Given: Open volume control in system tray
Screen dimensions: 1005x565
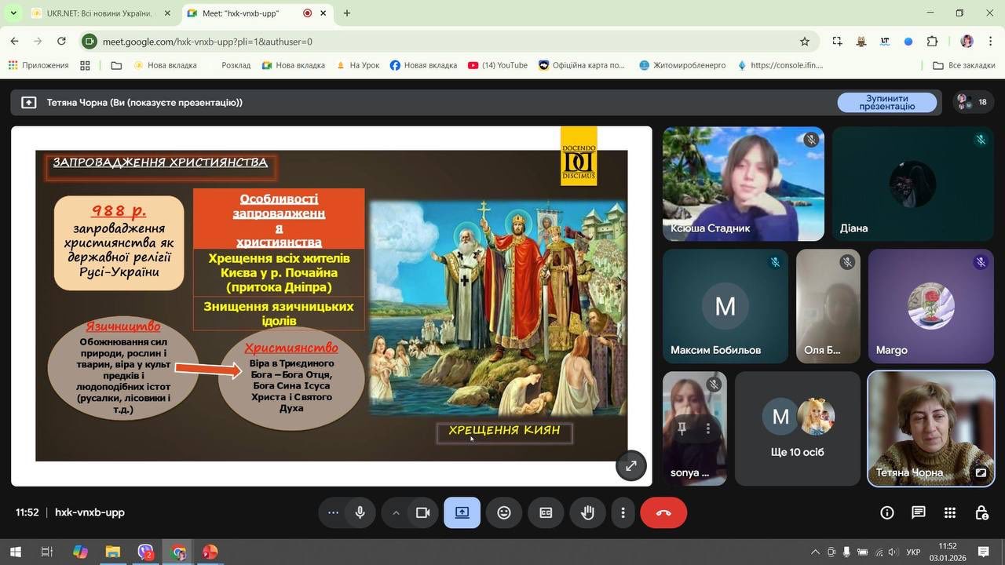Looking at the screenshot, I should pyautogui.click(x=894, y=552).
